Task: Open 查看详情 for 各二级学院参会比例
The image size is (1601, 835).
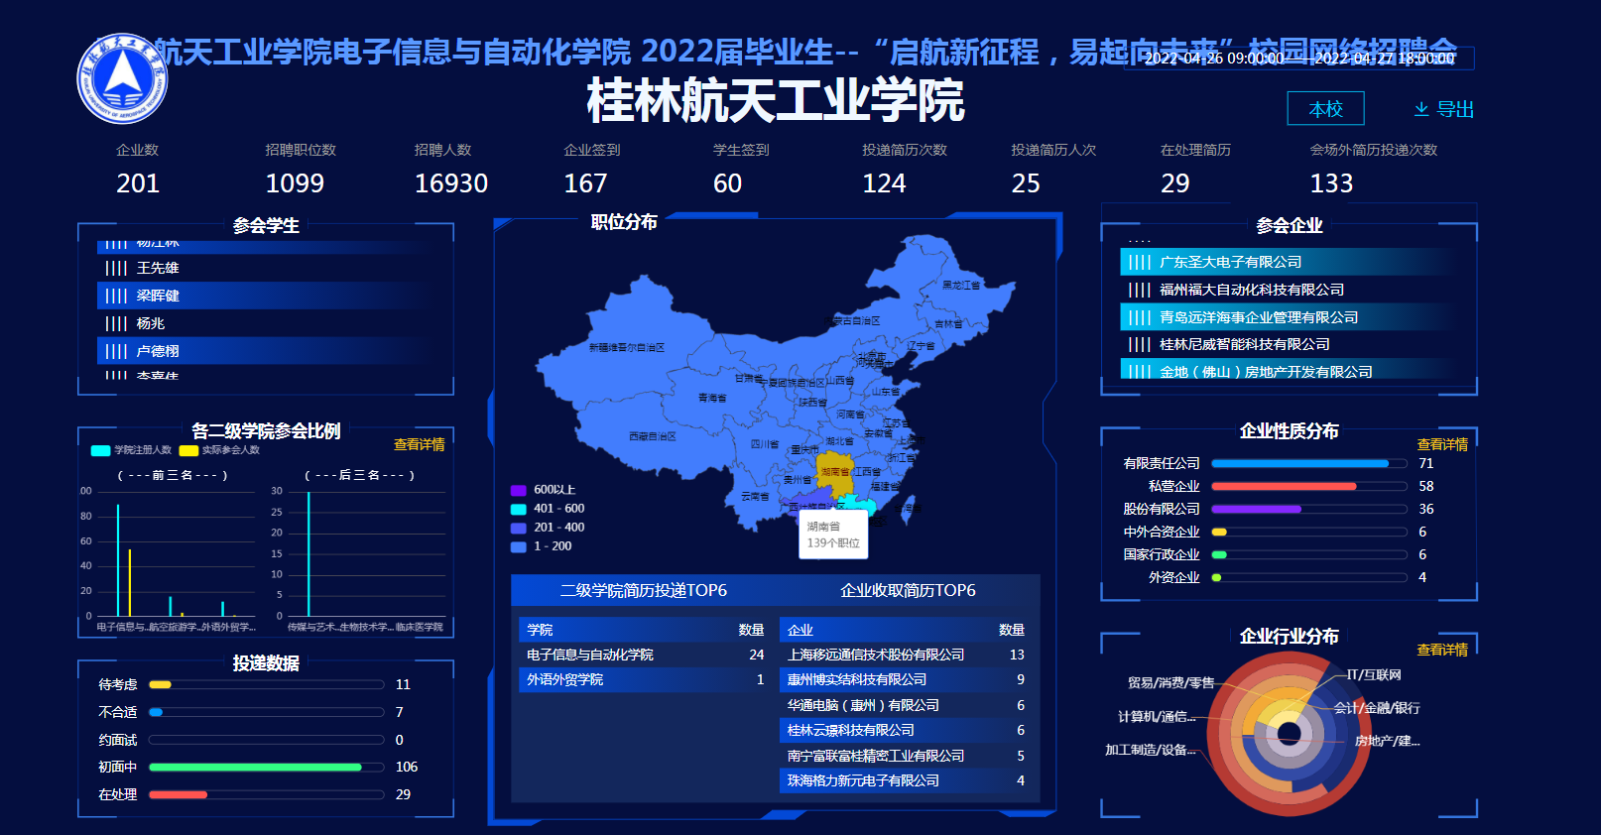Action: coord(419,444)
